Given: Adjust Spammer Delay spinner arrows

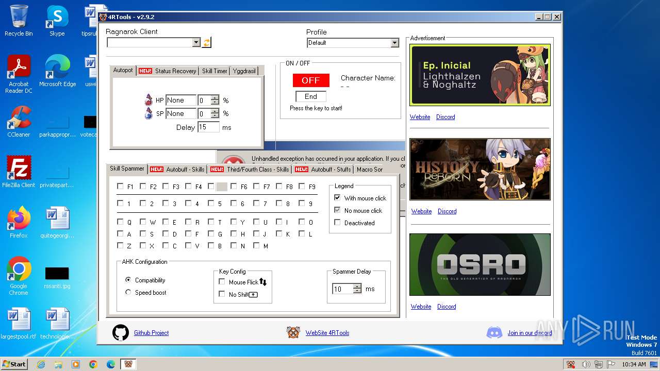Looking at the screenshot, I should pyautogui.click(x=357, y=289).
